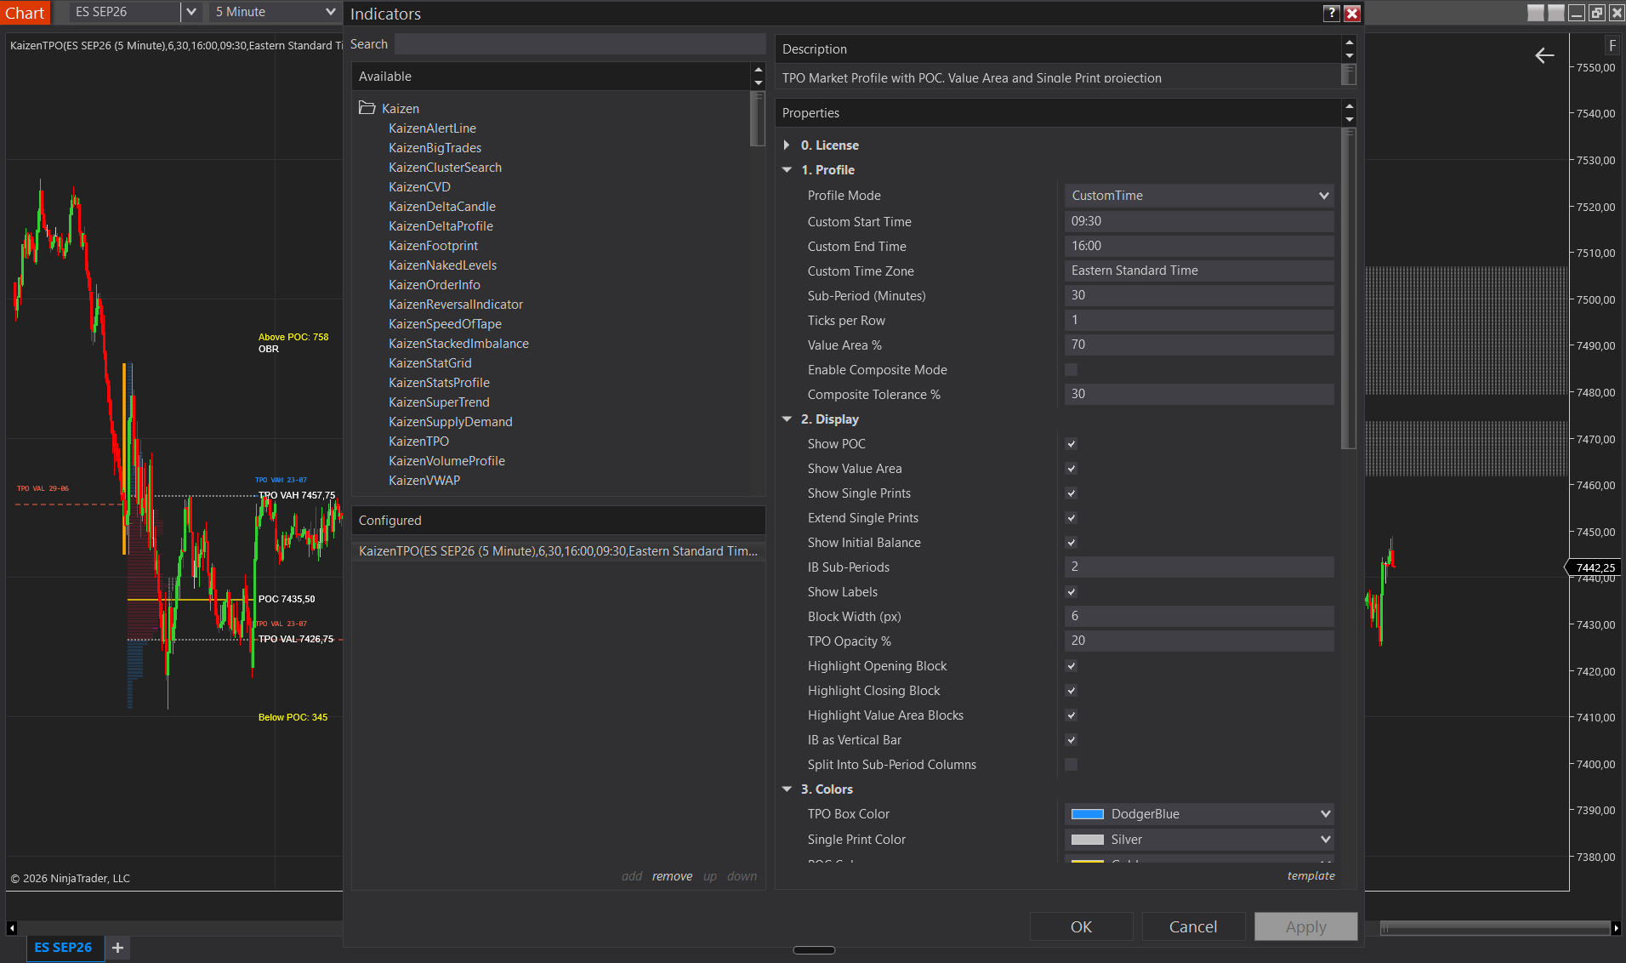Open the Indicators dialog help button

[x=1332, y=13]
